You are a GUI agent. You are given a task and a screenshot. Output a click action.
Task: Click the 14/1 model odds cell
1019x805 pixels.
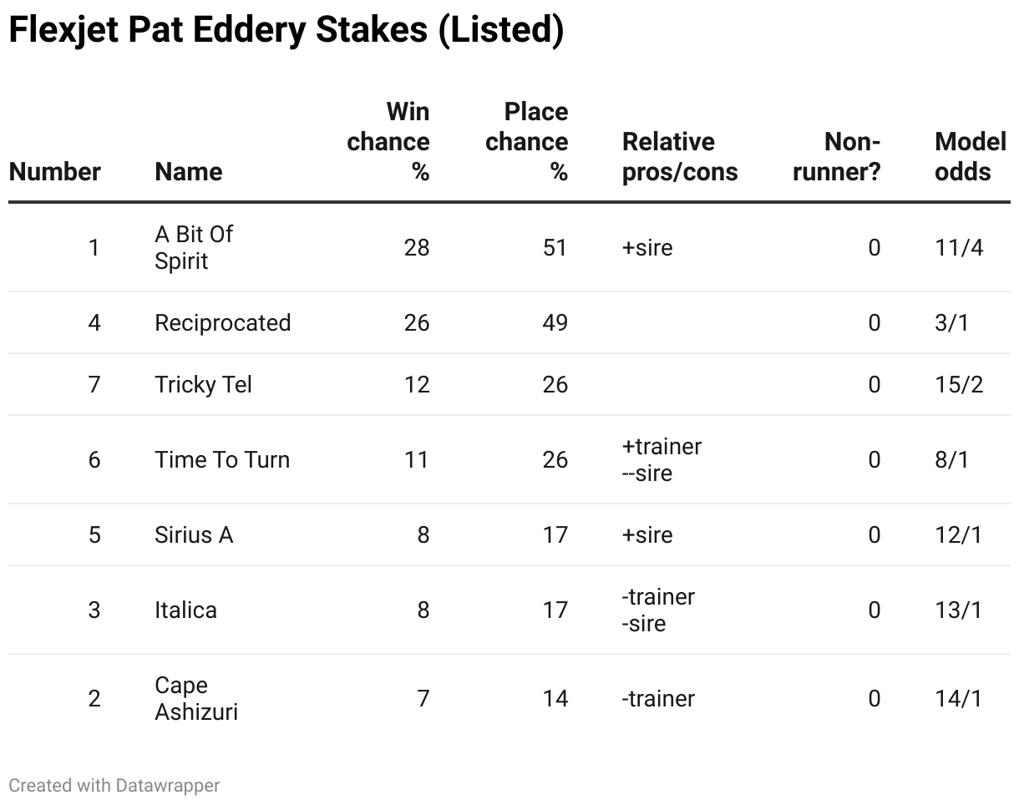pos(959,699)
